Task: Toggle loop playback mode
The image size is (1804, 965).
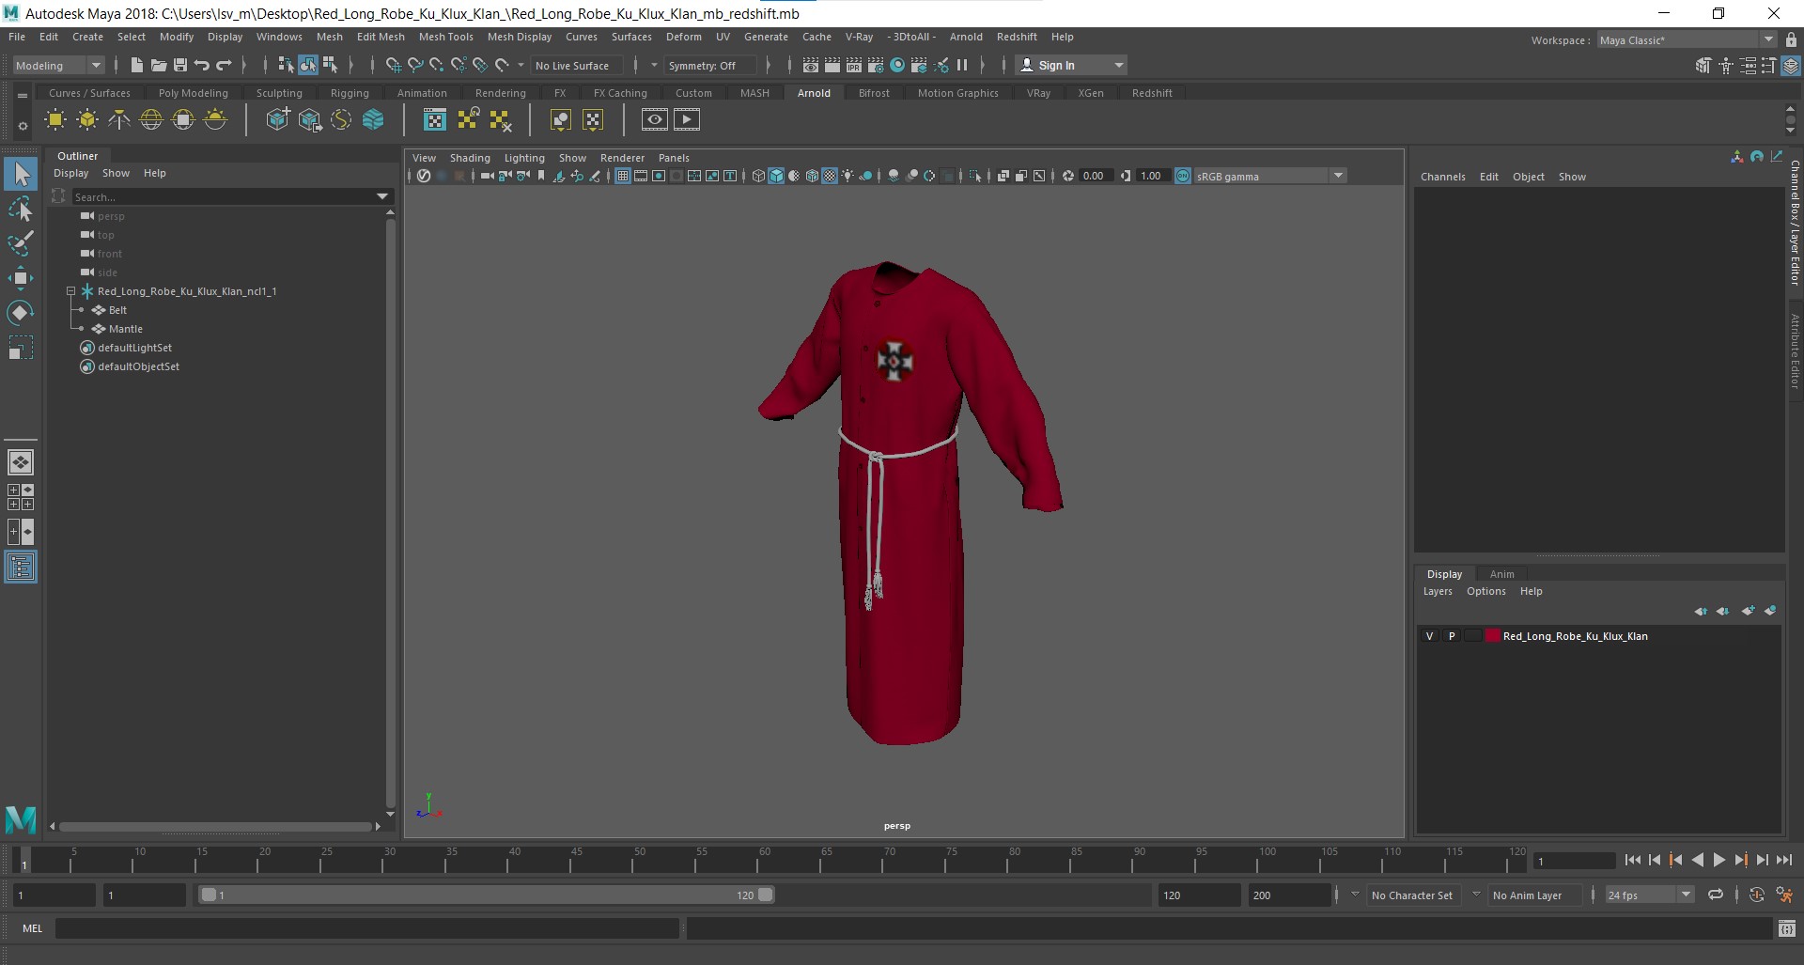Action: (x=1716, y=895)
